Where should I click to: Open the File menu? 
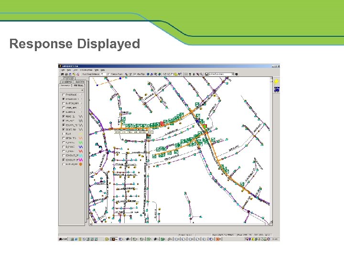[63, 70]
